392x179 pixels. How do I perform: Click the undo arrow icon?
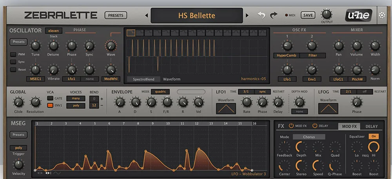261,15
